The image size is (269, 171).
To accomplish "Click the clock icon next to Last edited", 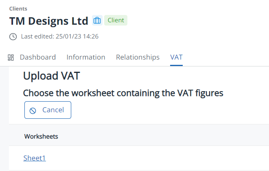I will (x=13, y=36).
